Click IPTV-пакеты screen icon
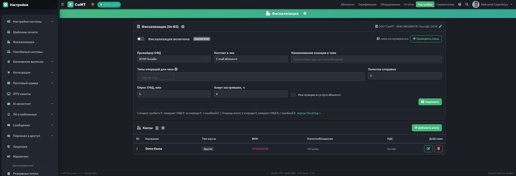The image size is (516, 176). click(8, 94)
